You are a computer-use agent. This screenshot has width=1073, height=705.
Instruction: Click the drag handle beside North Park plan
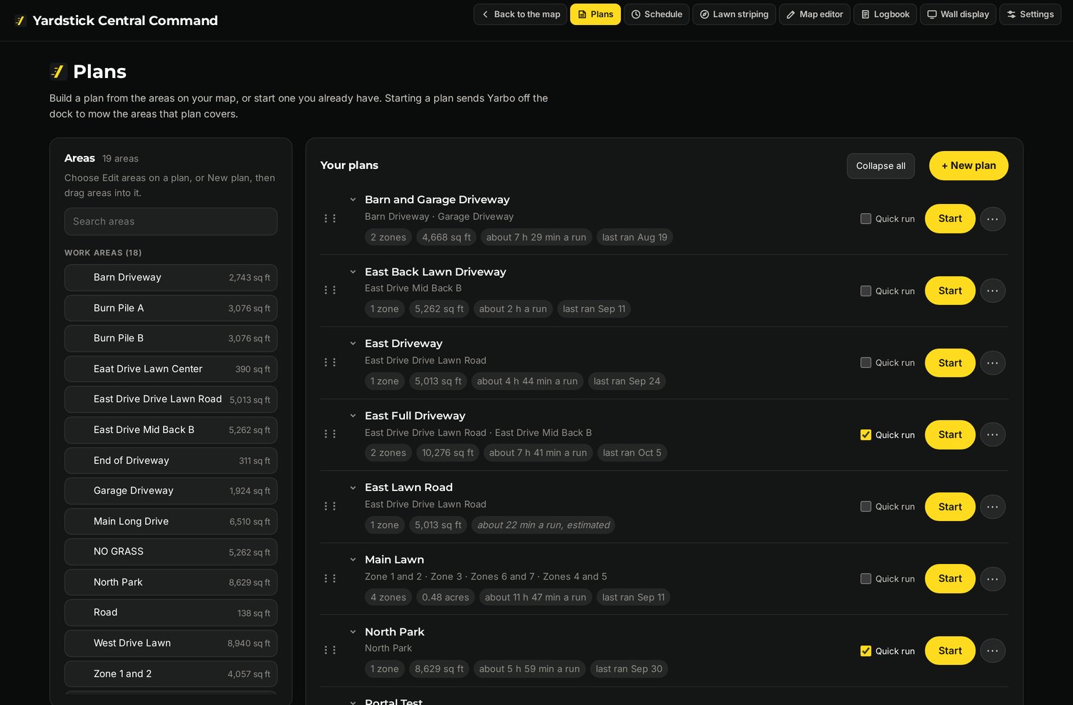pyautogui.click(x=330, y=650)
